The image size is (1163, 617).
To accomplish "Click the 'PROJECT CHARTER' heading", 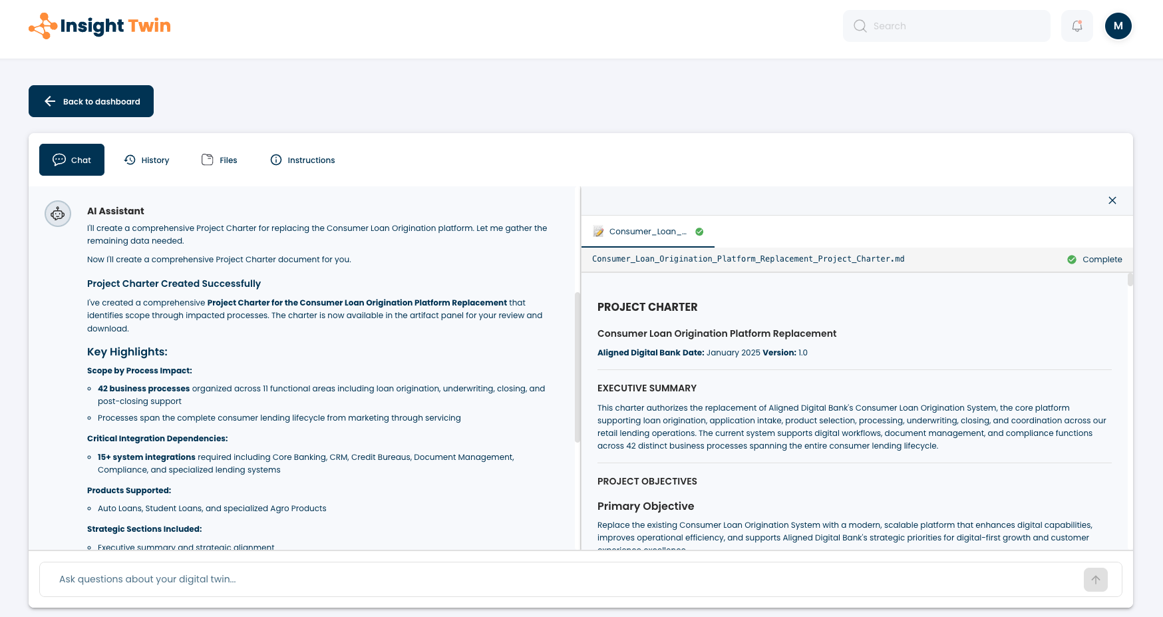I will pyautogui.click(x=647, y=307).
